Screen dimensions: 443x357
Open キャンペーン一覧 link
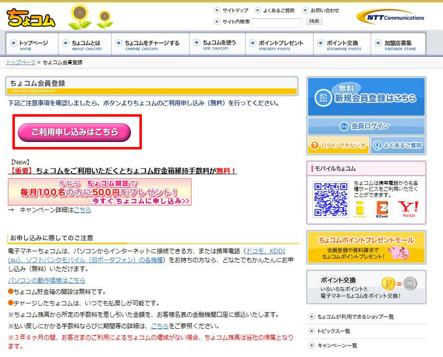point(337,346)
